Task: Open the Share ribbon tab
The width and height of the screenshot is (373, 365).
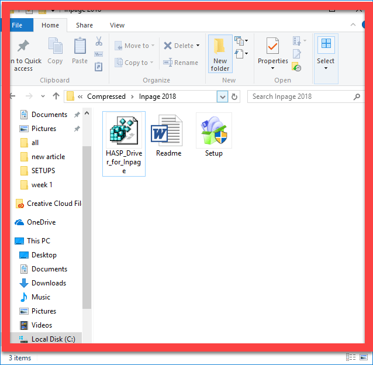Action: 84,25
